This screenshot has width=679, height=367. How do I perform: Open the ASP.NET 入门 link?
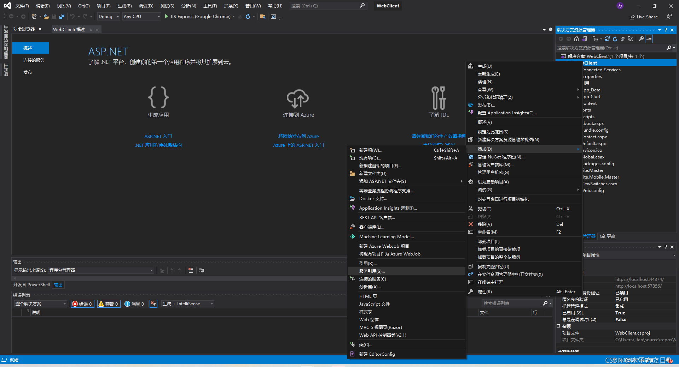point(158,136)
